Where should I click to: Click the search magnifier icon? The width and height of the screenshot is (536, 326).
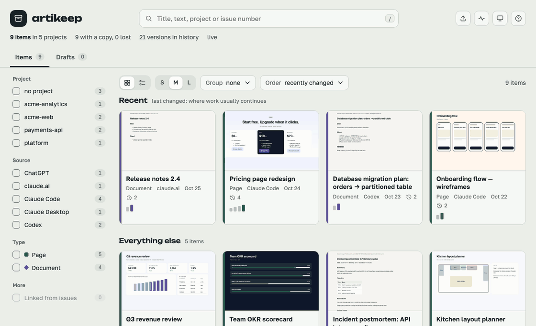pyautogui.click(x=149, y=19)
